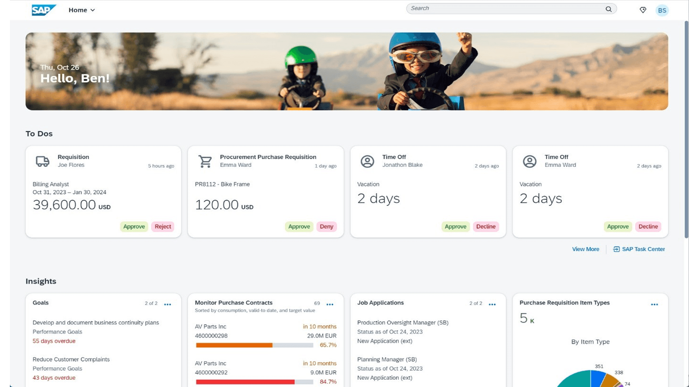Screen dimensions: 689x387
Task: Click the Goals card title
Action: 40,303
